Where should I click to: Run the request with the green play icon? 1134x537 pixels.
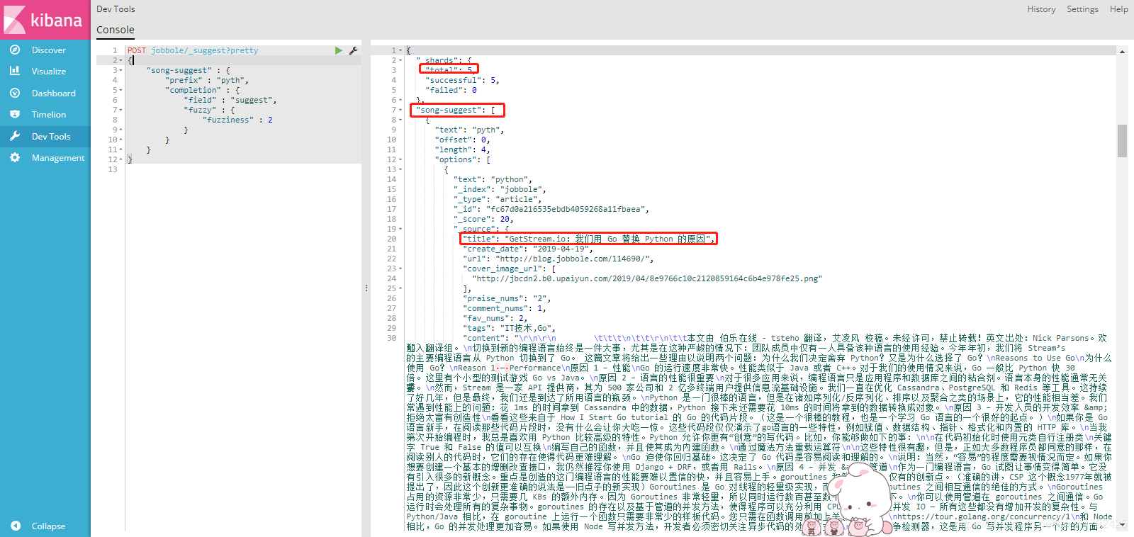[339, 50]
